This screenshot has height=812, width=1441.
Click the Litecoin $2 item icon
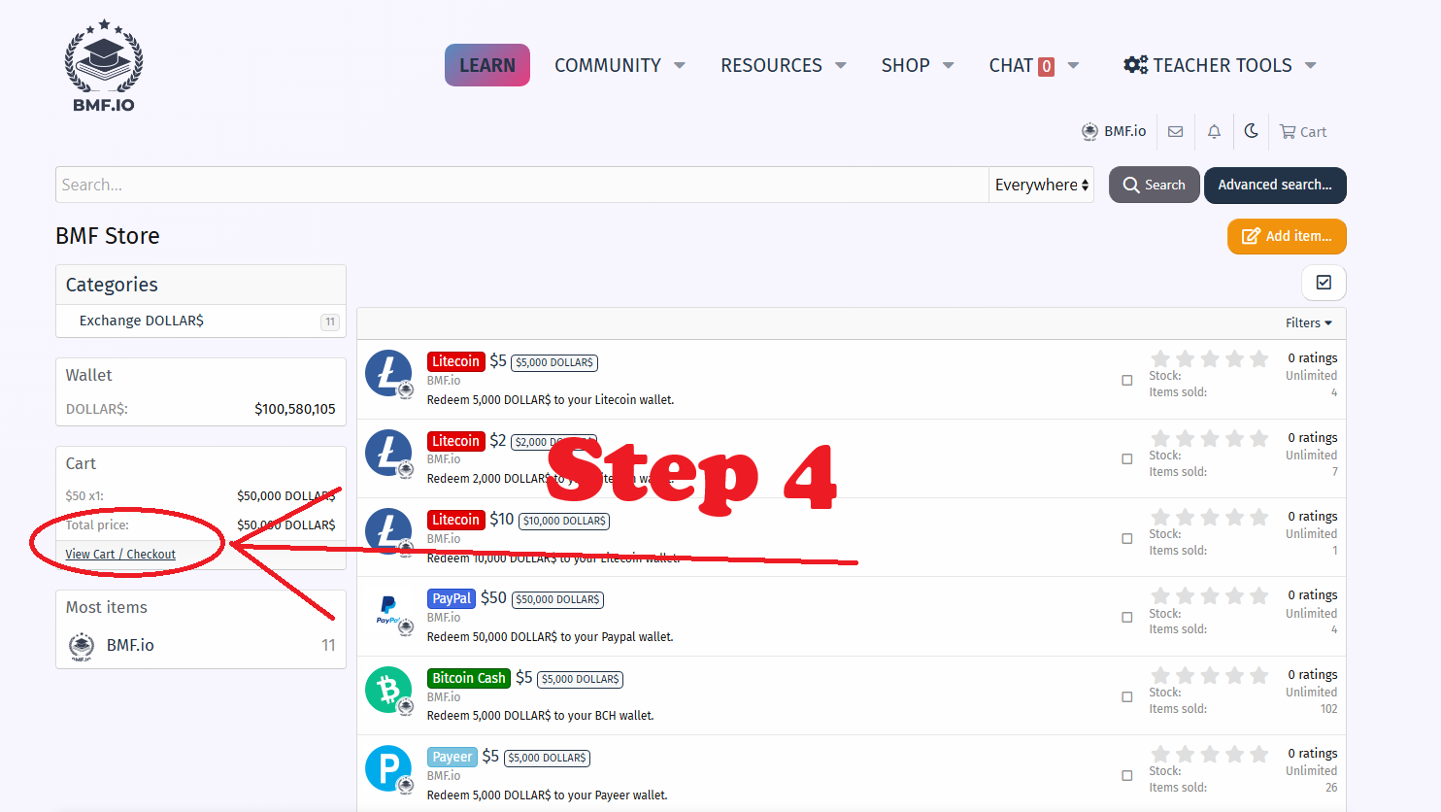(x=388, y=454)
